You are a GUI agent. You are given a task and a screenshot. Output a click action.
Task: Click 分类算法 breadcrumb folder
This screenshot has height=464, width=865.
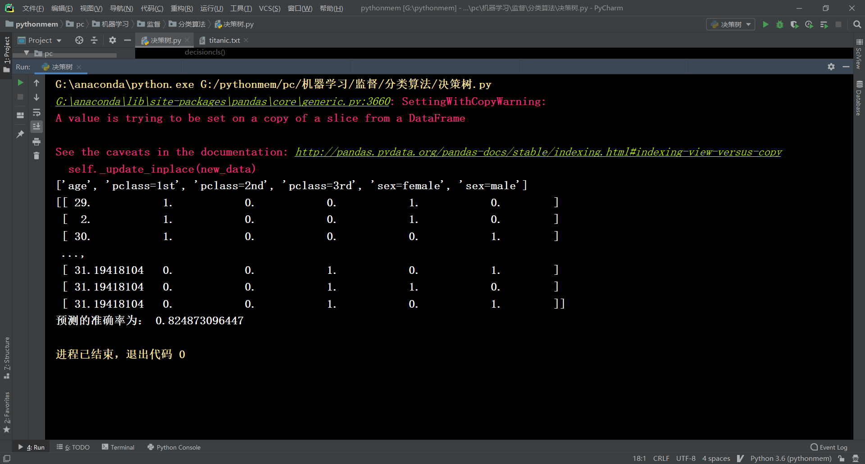(x=187, y=24)
